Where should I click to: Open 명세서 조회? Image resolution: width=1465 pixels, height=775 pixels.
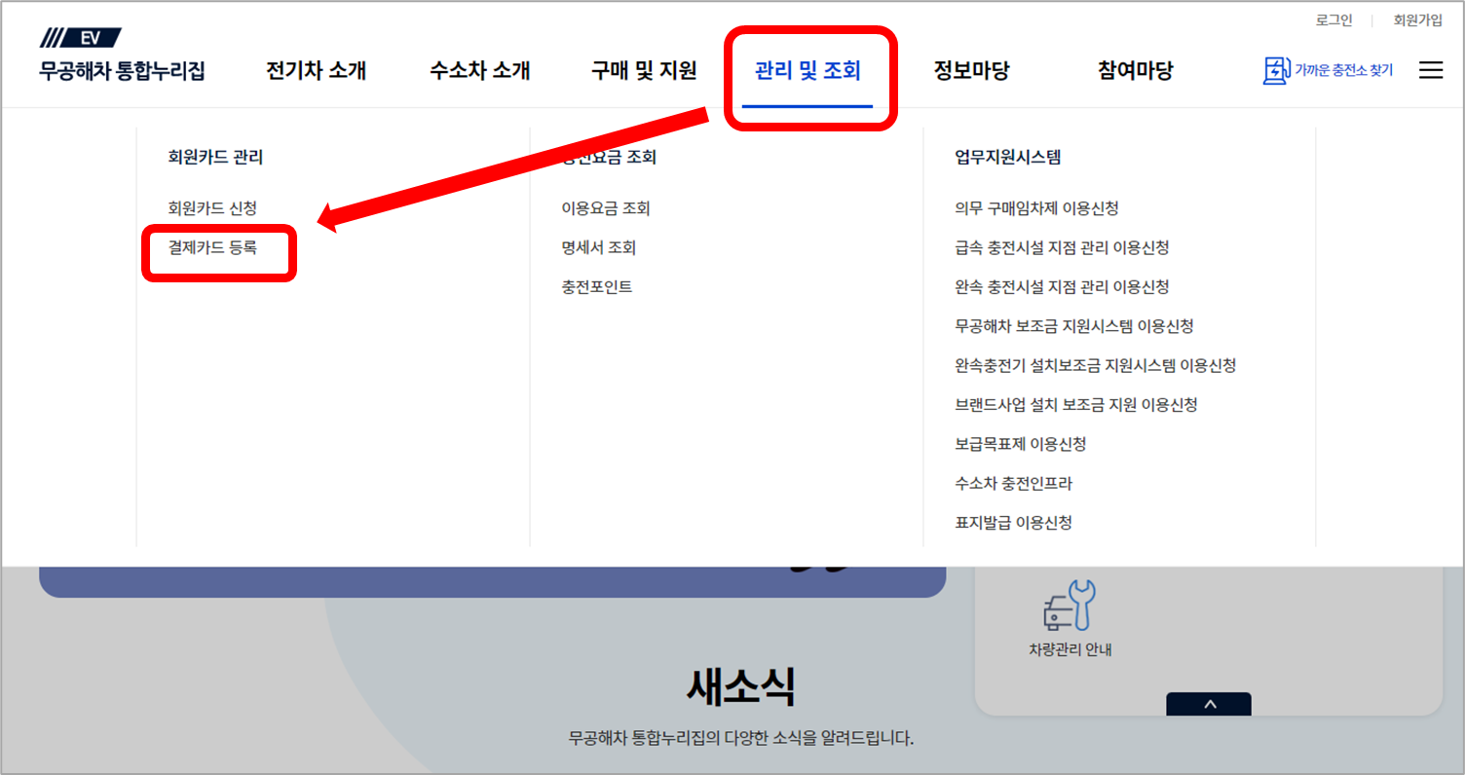tap(598, 247)
